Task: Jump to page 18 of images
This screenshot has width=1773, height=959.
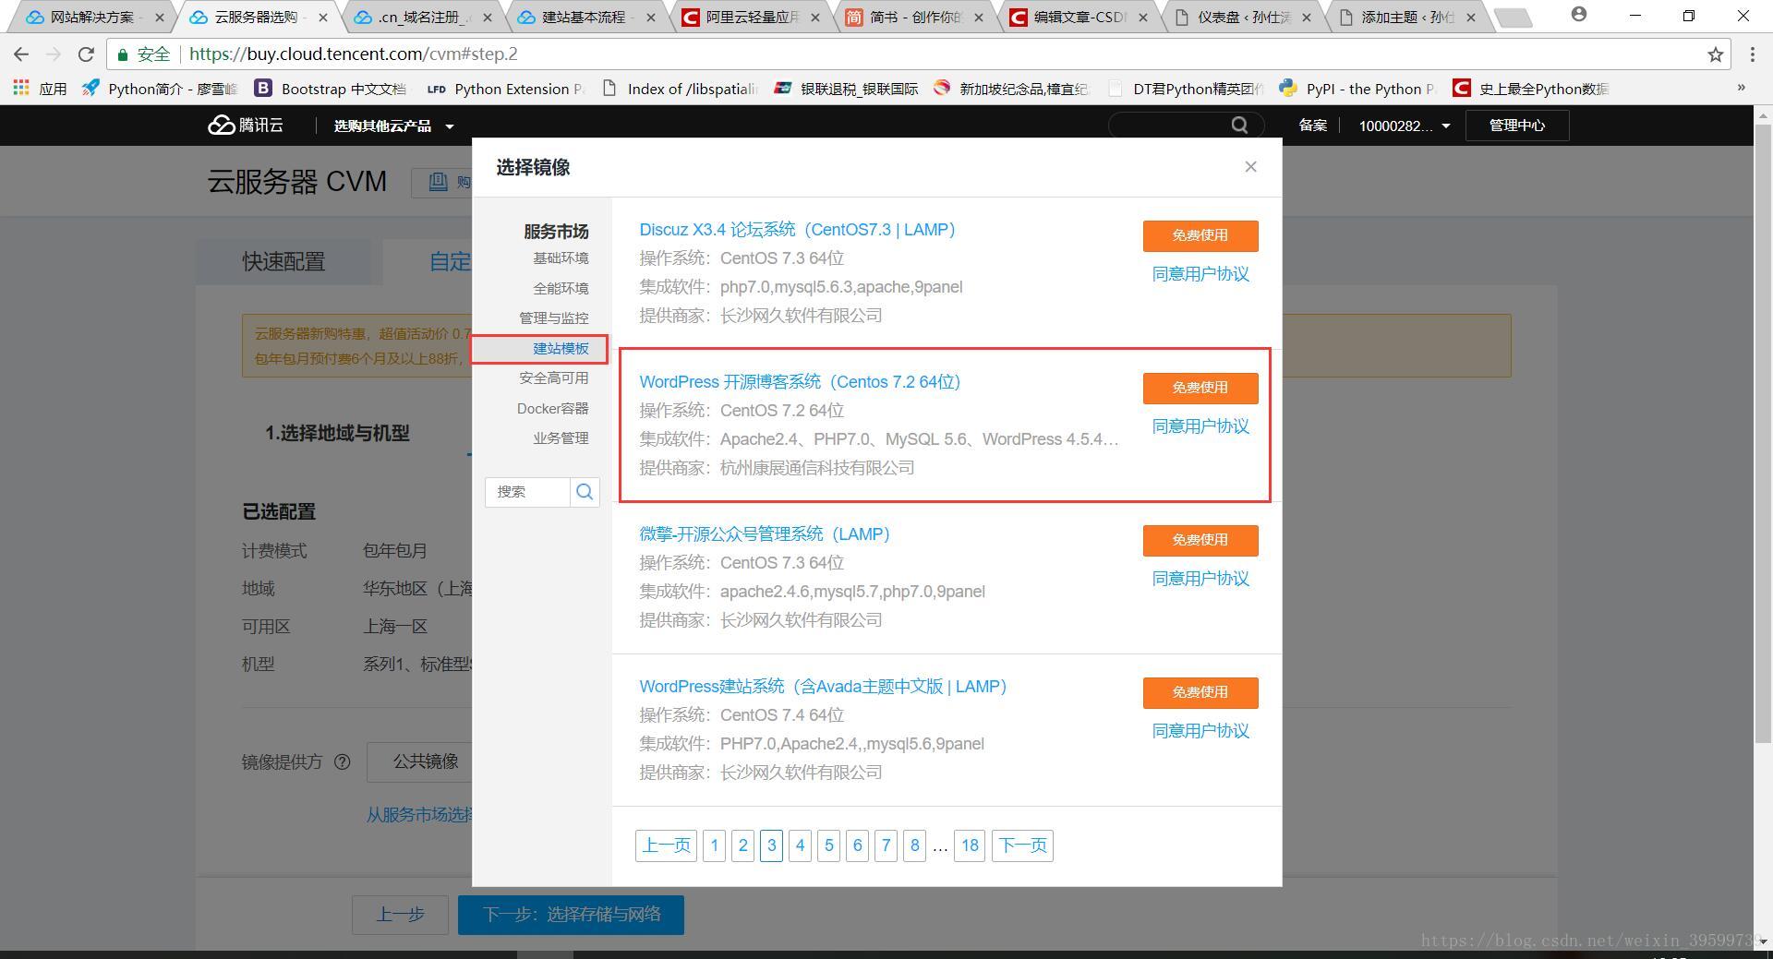Action: point(970,845)
